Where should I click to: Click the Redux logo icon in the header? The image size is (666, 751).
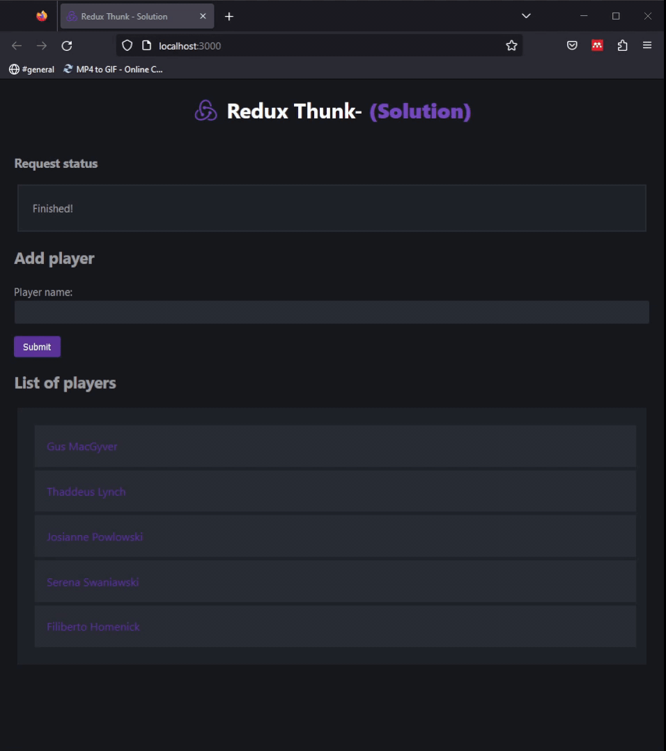[206, 111]
